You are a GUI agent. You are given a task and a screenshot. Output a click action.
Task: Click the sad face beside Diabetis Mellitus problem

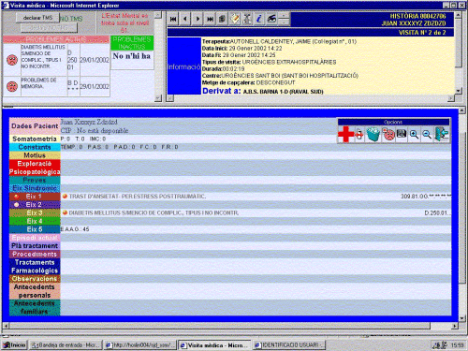(12, 60)
